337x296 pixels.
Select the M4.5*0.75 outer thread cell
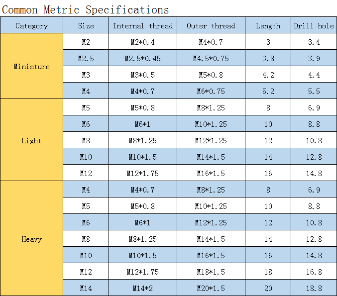(x=211, y=58)
